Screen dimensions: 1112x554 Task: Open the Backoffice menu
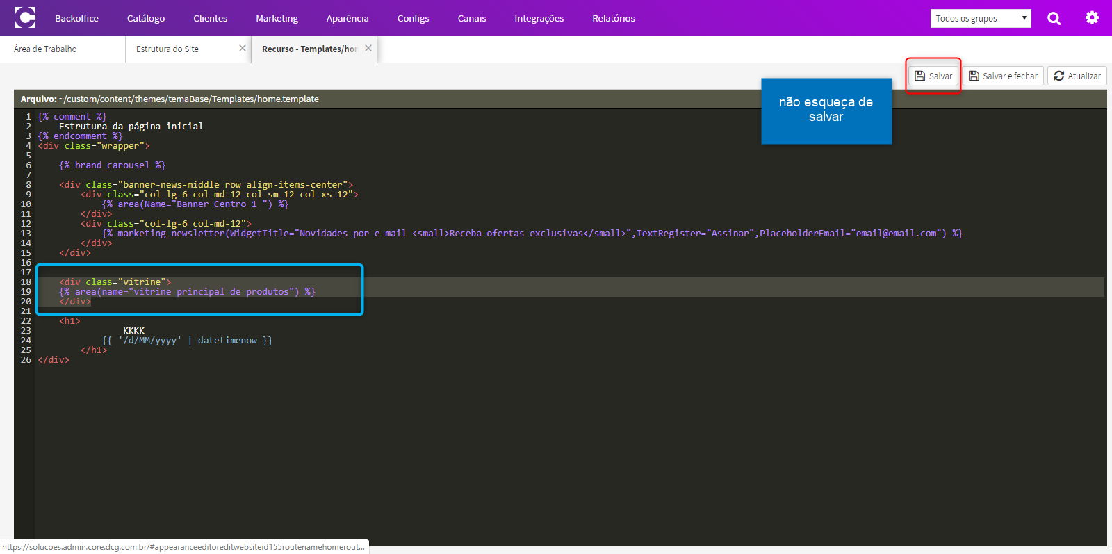tap(76, 18)
